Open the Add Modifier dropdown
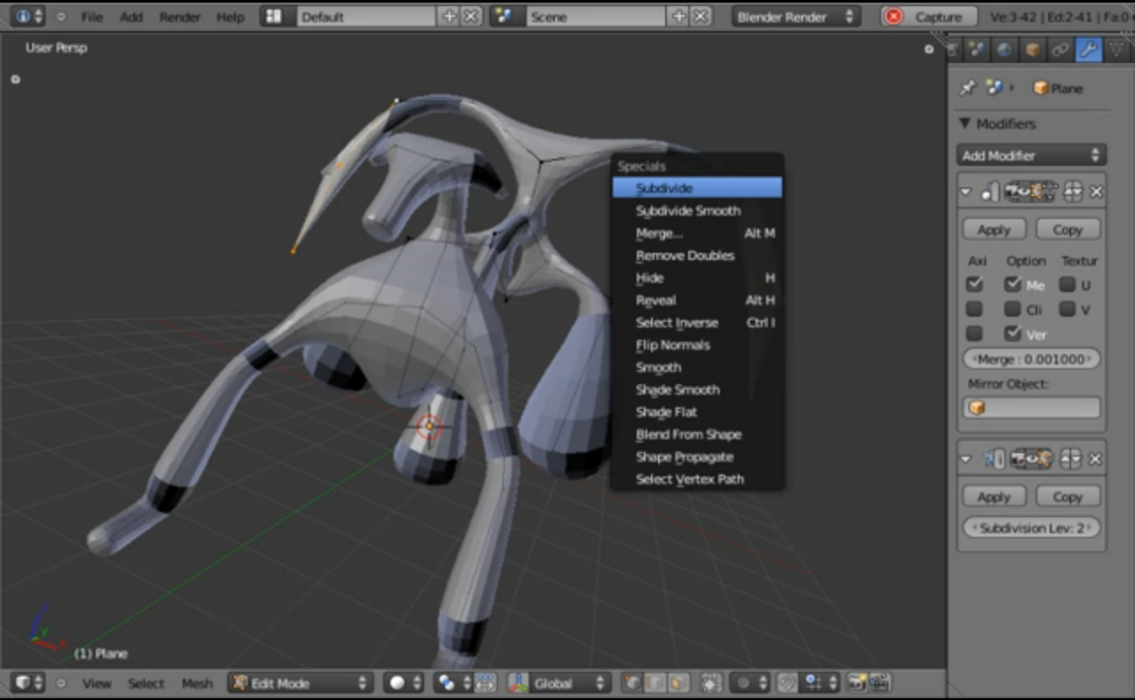This screenshot has width=1135, height=700. (1031, 155)
